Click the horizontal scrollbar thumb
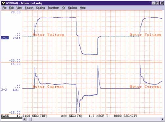165x122 pixels. [x=30, y=119]
